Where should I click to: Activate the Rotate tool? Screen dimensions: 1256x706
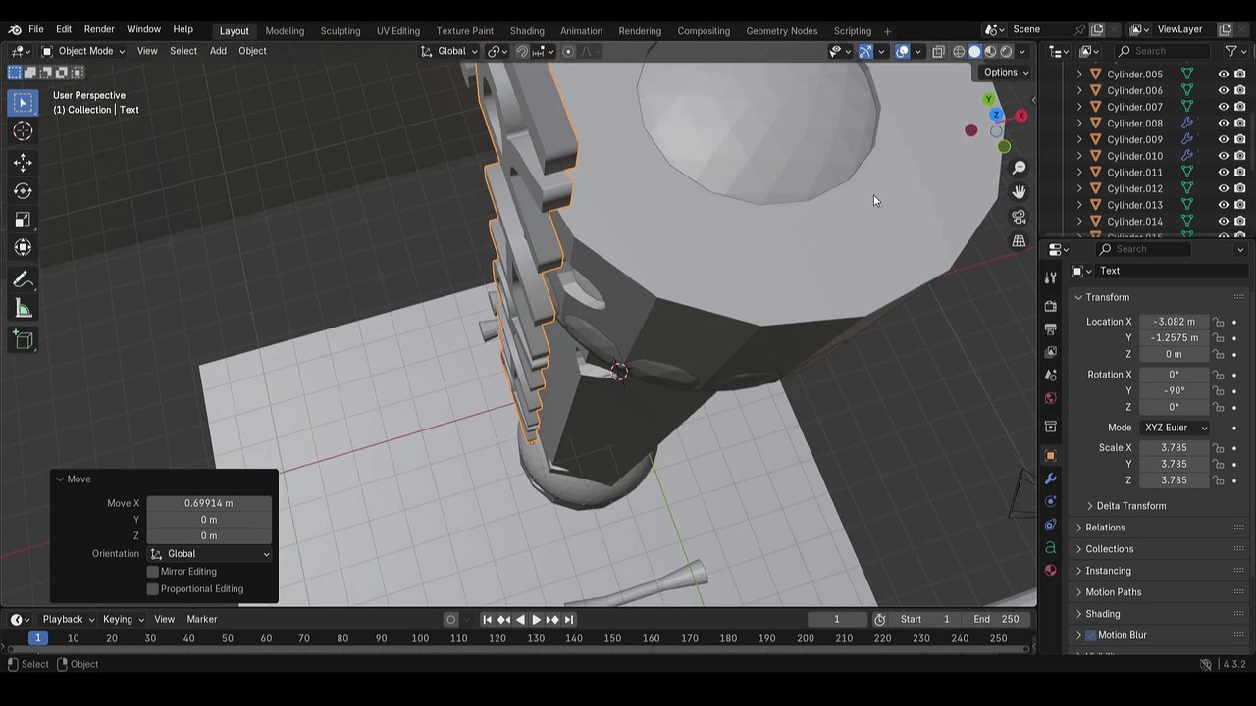23,191
